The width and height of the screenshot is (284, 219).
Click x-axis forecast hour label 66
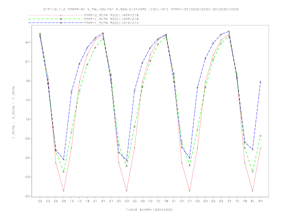213,201
